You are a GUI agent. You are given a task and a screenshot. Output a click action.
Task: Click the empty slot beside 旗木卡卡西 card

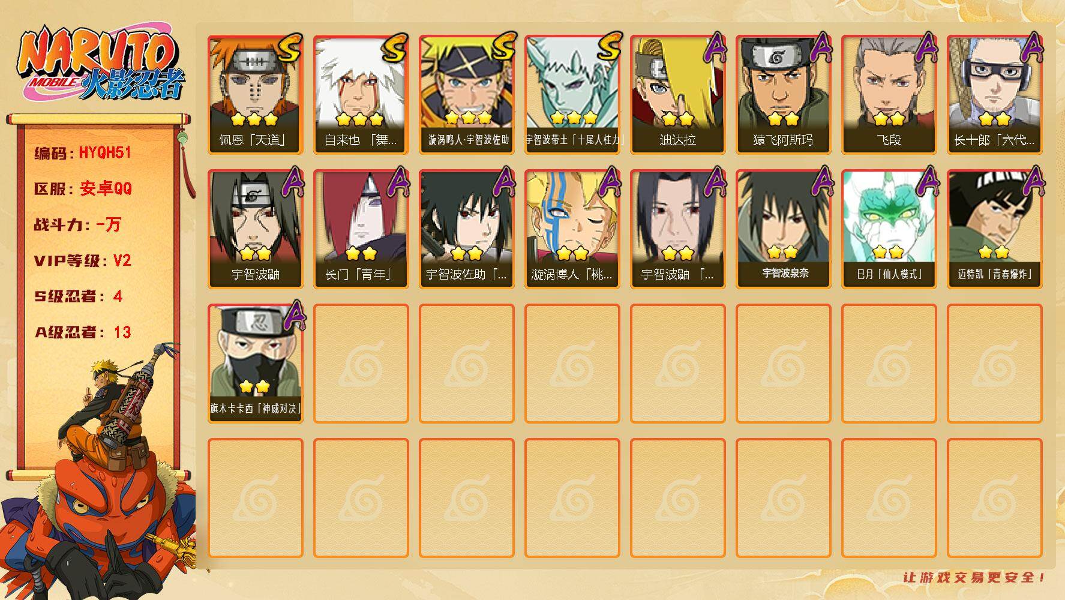361,364
